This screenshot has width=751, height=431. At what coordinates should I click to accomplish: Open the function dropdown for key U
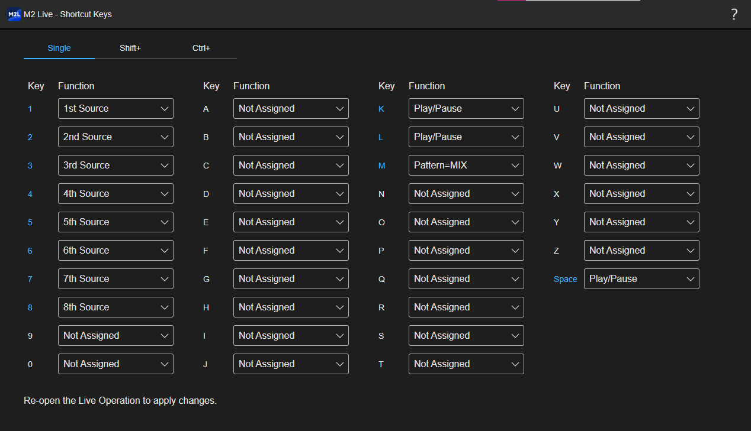[x=641, y=108]
